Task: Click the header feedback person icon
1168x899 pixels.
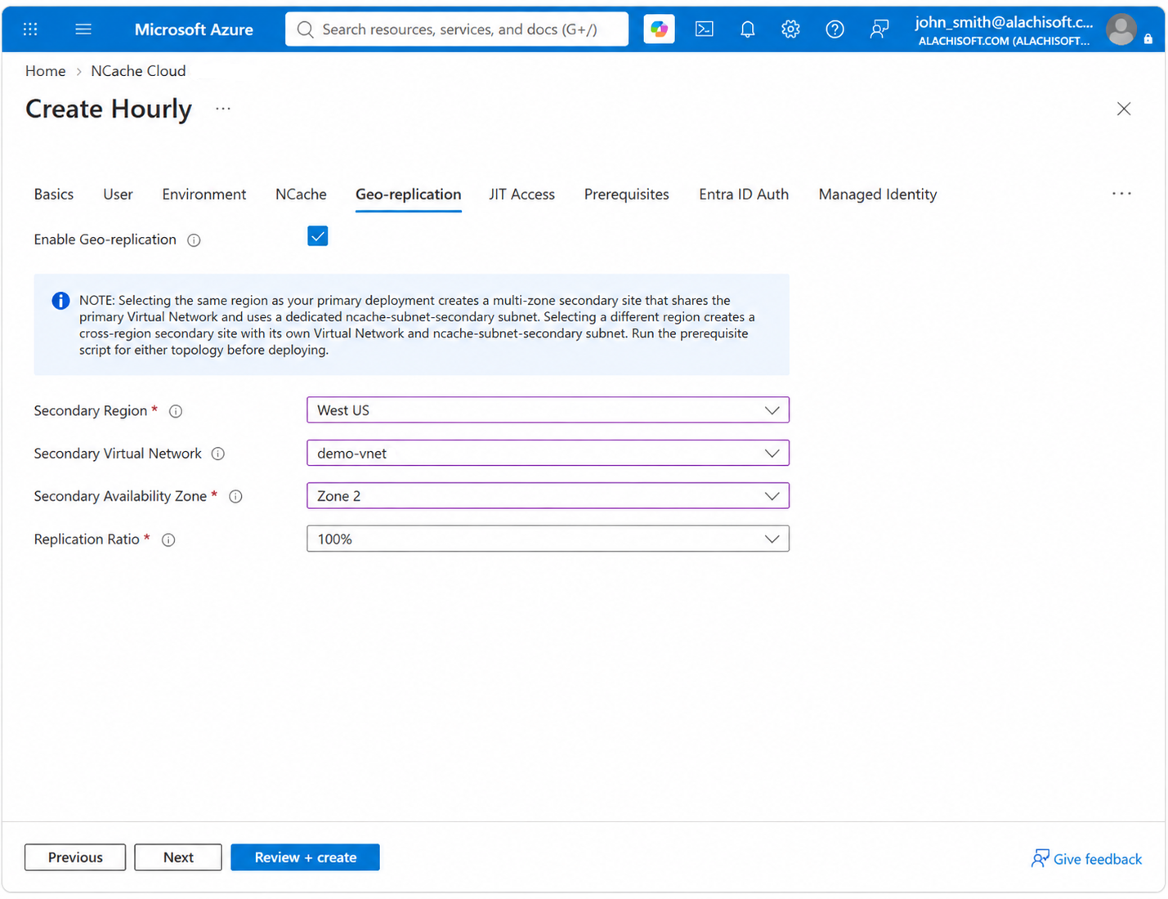Action: [879, 29]
